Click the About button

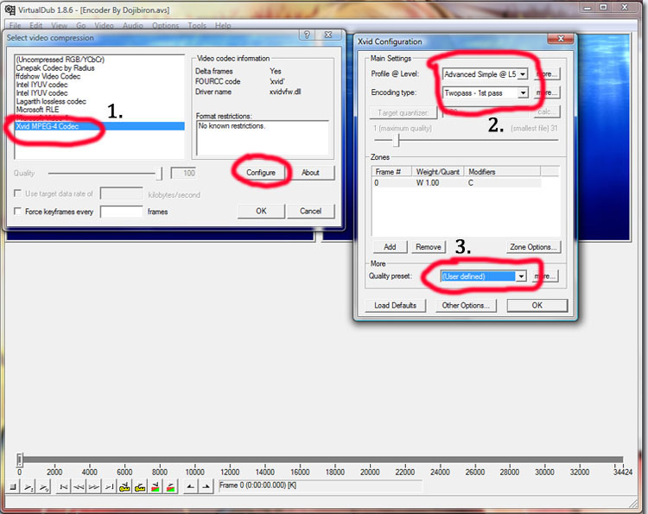[x=310, y=173]
